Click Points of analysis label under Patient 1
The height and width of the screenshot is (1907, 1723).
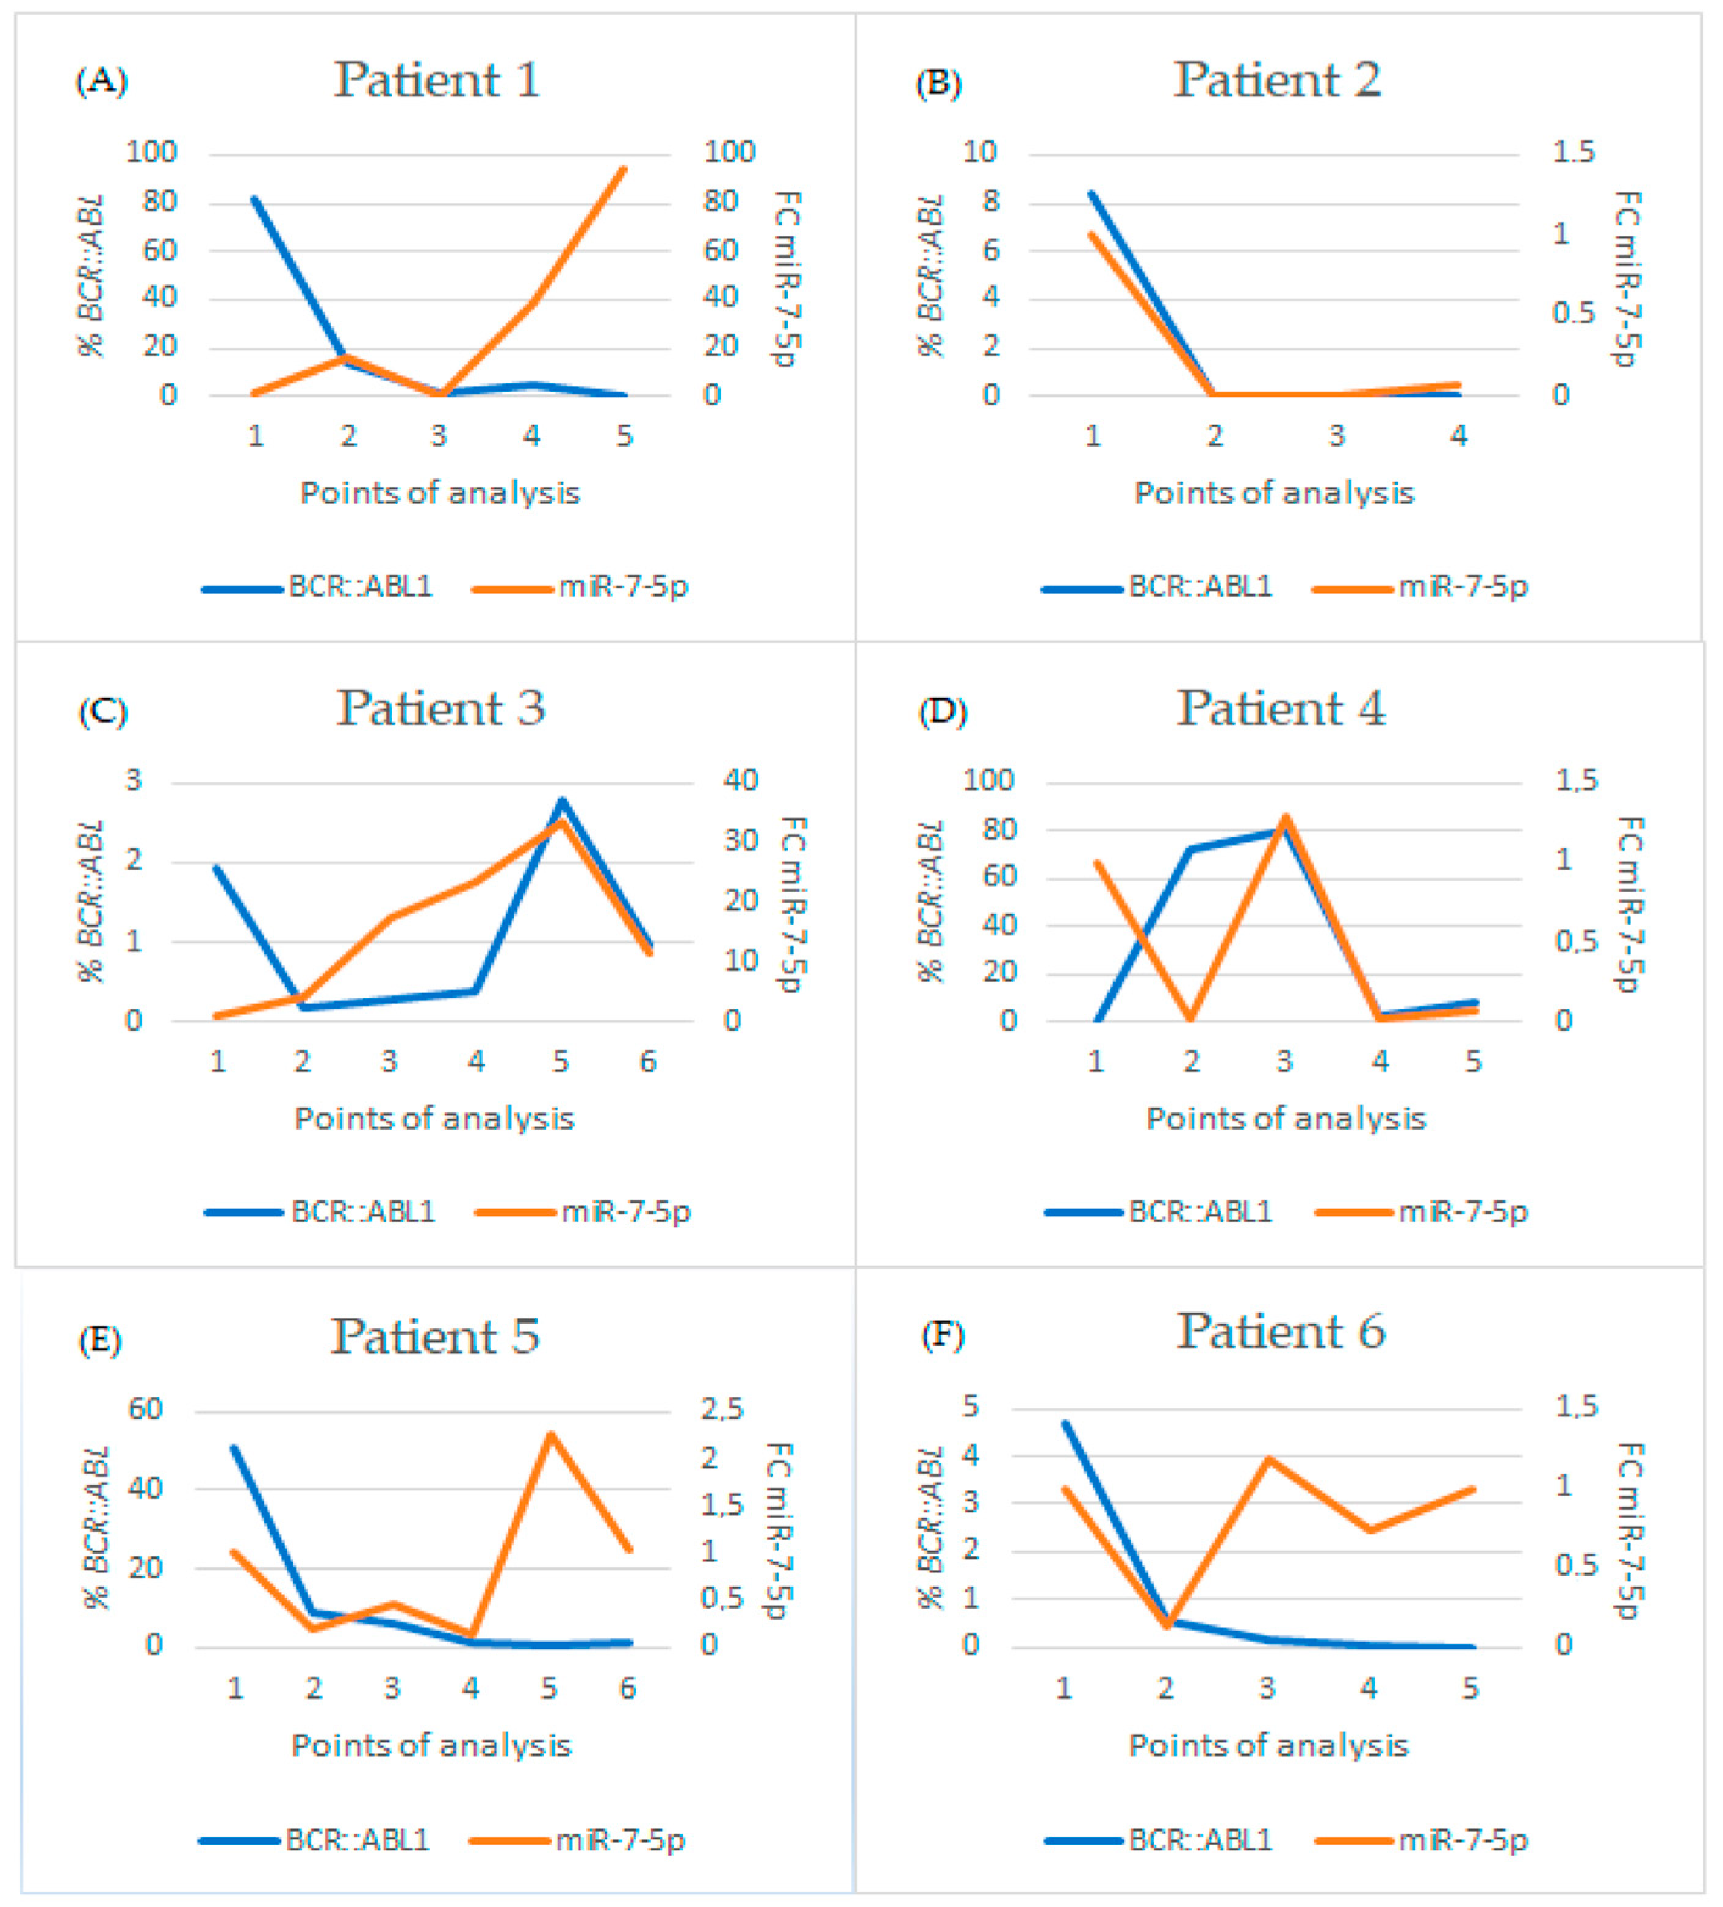pyautogui.click(x=440, y=493)
